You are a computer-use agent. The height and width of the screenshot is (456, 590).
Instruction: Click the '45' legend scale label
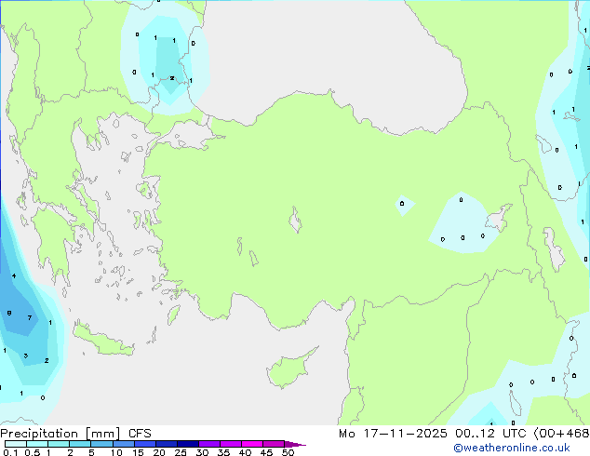coord(266,452)
